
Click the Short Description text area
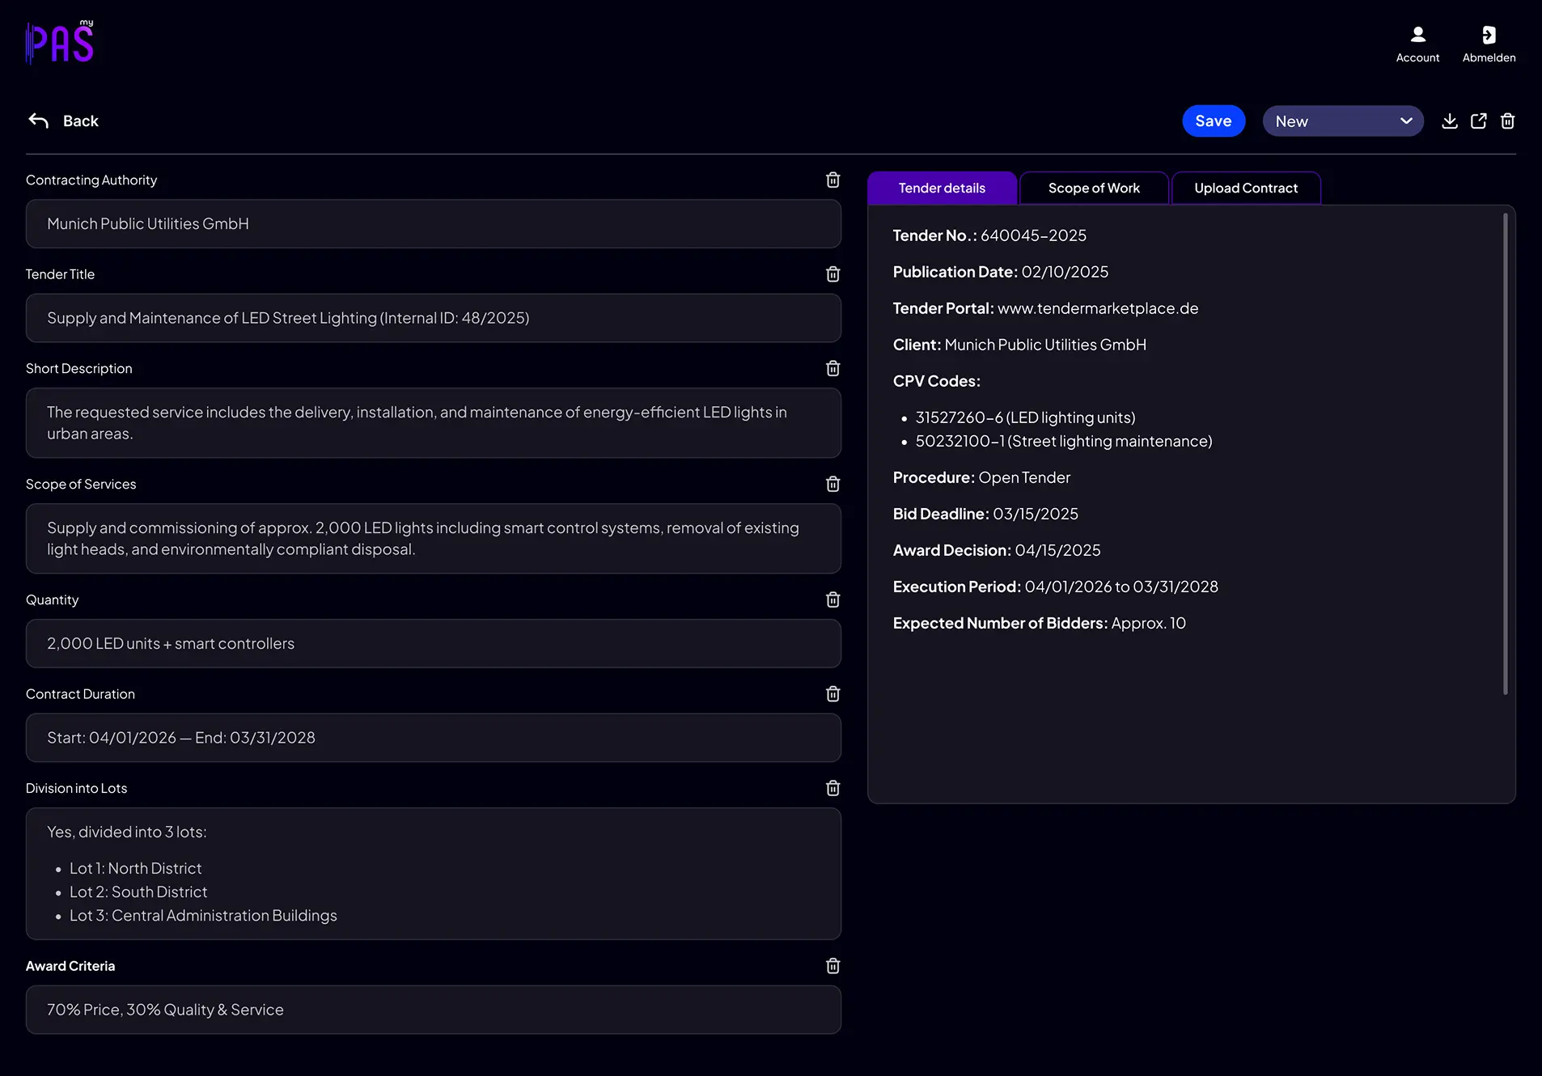pyautogui.click(x=434, y=423)
